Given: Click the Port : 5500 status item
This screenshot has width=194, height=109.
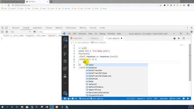Looking at the screenshot, I should (175, 98).
